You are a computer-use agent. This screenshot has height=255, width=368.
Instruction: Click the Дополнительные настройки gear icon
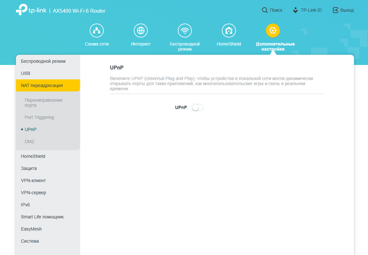(x=273, y=31)
